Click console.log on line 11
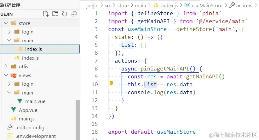This screenshot has width=259, height=140. pyautogui.click(x=145, y=92)
